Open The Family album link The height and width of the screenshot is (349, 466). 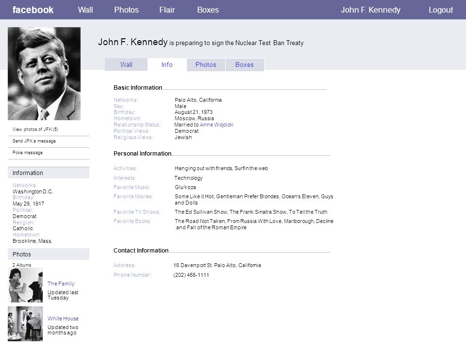(61, 284)
